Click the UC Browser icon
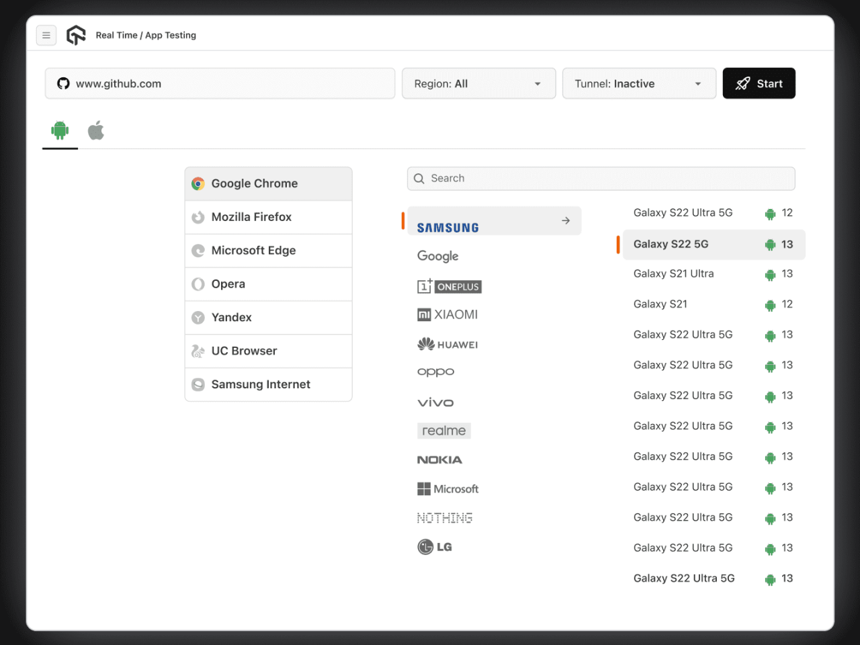The image size is (860, 645). click(x=198, y=351)
